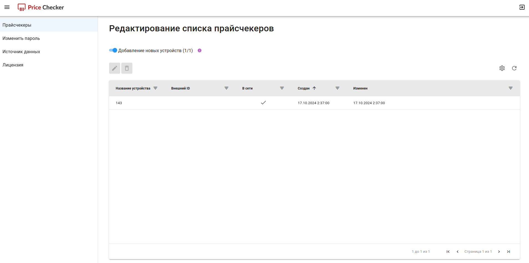Go to previous page of table
The width and height of the screenshot is (529, 263).
[x=457, y=252]
